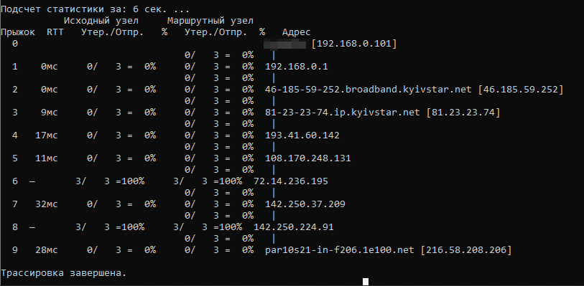Click the 'Прыжок' column header
This screenshot has height=286, width=584.
tap(18, 32)
